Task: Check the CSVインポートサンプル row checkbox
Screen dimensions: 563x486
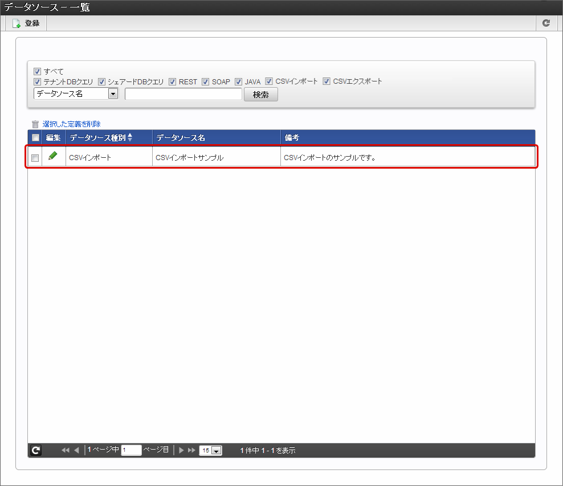Action: (35, 158)
